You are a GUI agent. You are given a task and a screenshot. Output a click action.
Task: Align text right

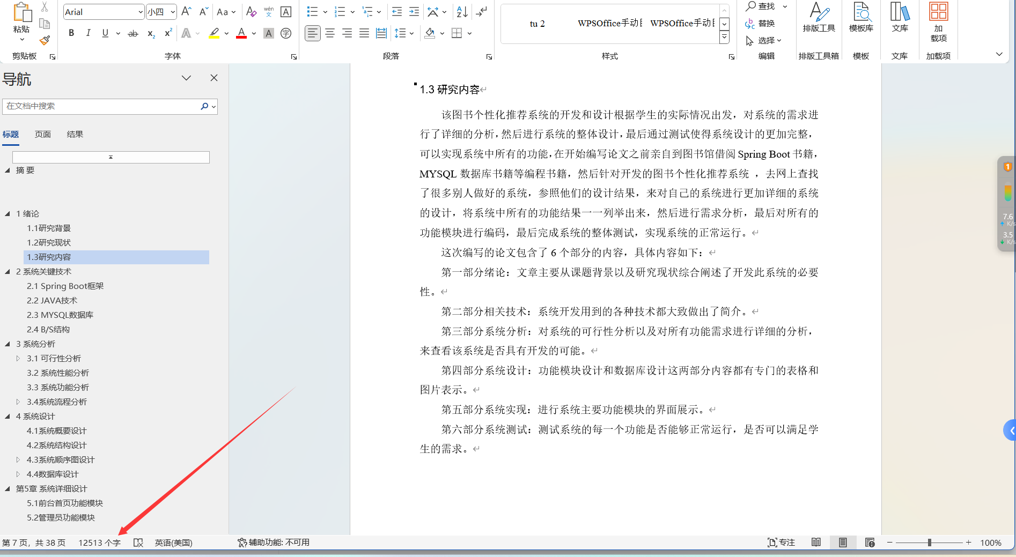point(347,33)
